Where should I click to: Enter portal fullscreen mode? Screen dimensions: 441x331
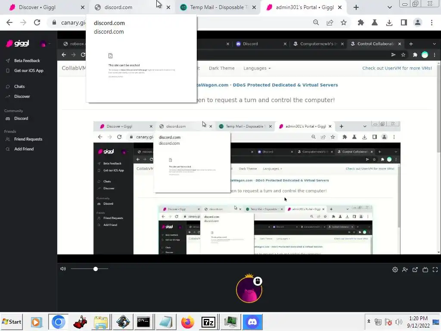click(435, 270)
